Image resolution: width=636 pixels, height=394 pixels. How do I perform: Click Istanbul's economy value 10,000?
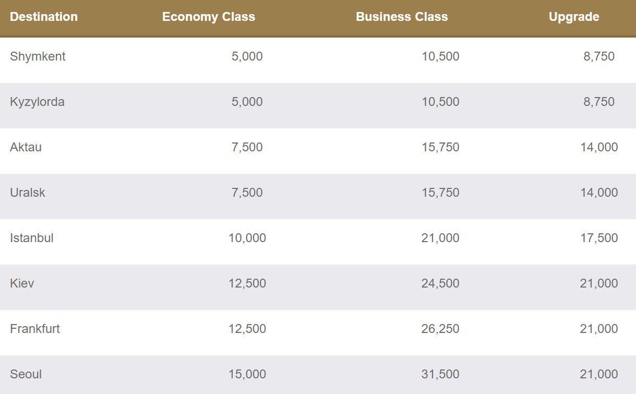click(x=247, y=238)
